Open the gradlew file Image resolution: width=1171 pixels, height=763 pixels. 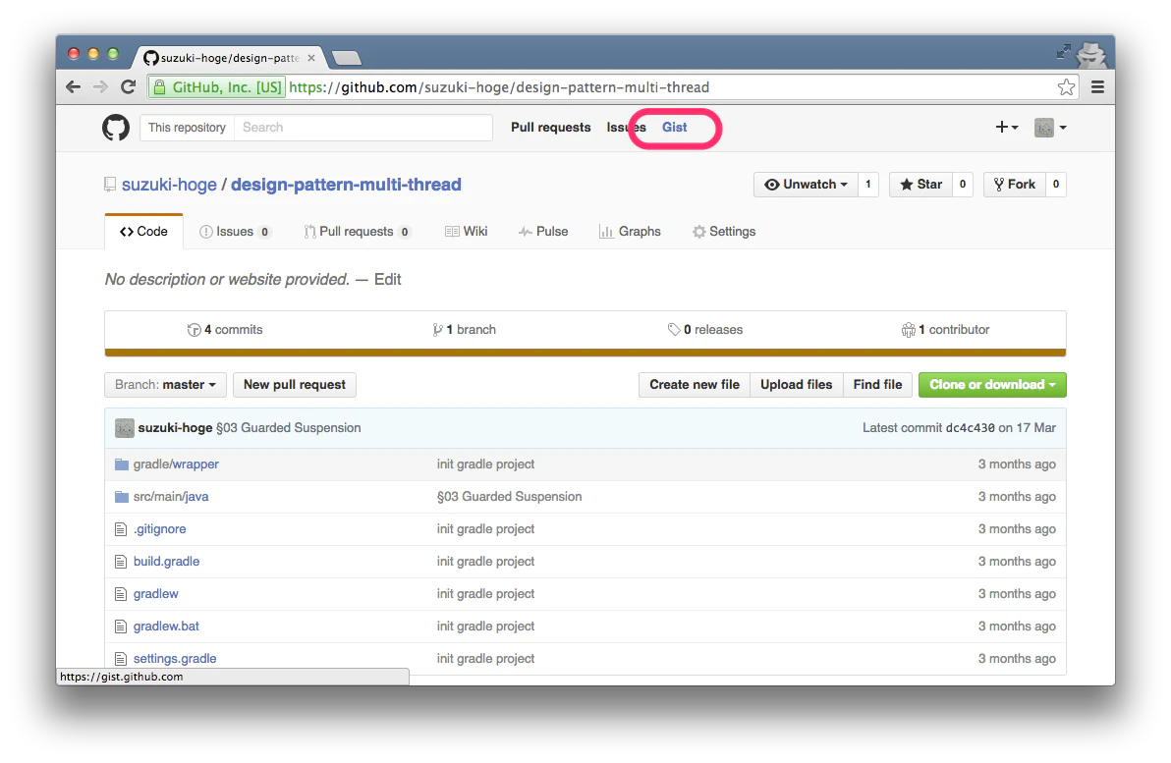click(155, 593)
